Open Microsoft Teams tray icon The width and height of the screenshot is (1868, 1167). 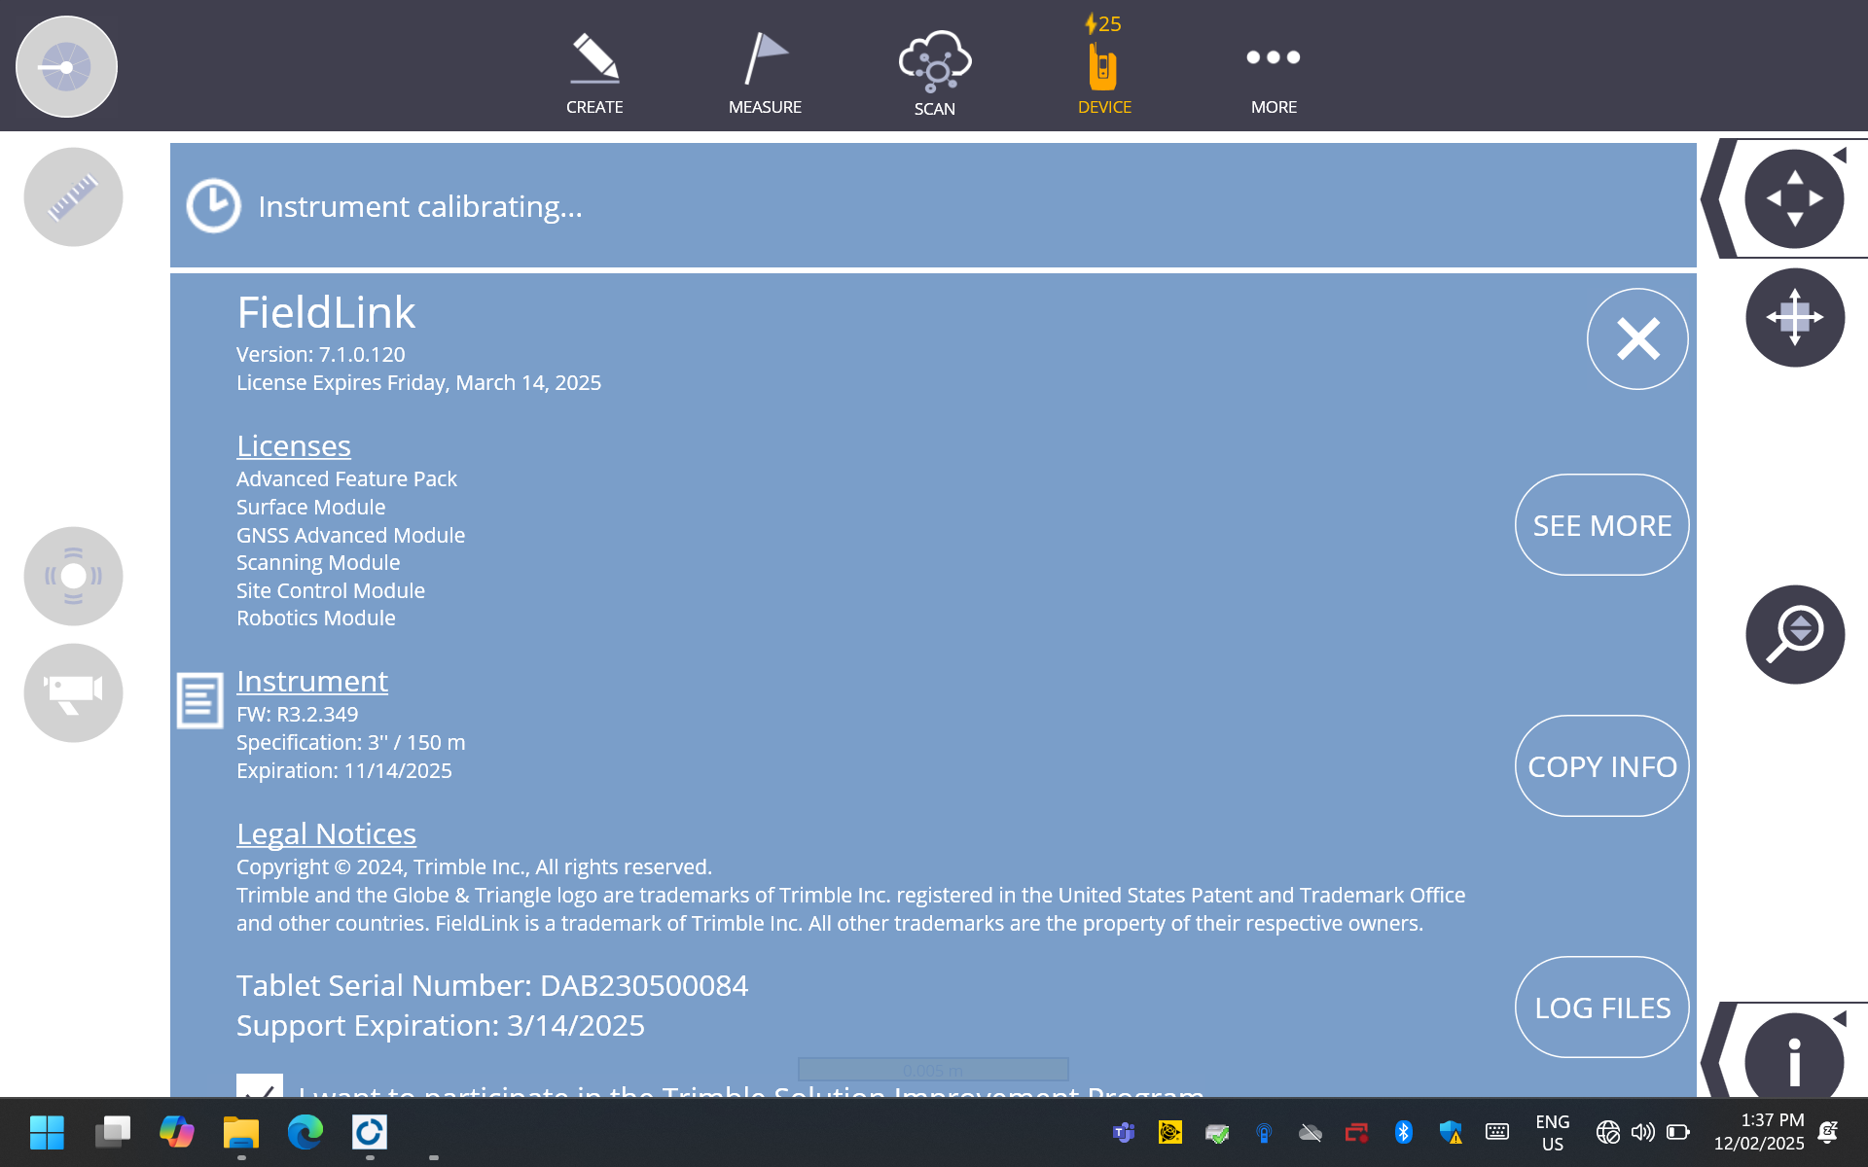point(1124,1132)
